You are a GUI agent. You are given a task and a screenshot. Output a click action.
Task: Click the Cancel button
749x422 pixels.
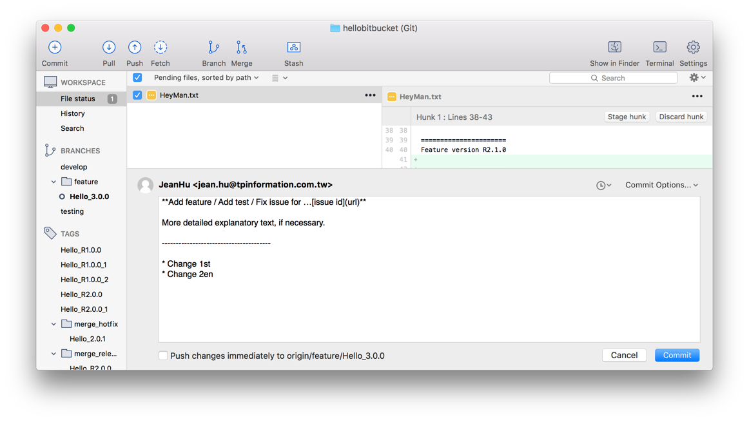(x=625, y=355)
